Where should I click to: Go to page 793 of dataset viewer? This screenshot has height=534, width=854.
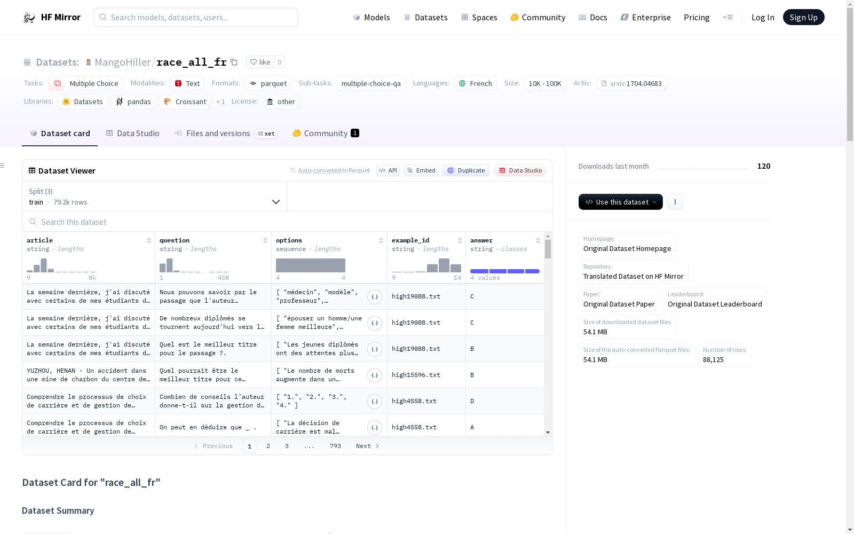point(335,446)
